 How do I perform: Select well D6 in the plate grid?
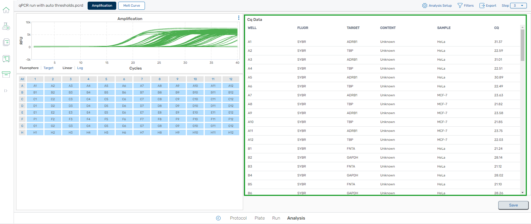point(124,106)
